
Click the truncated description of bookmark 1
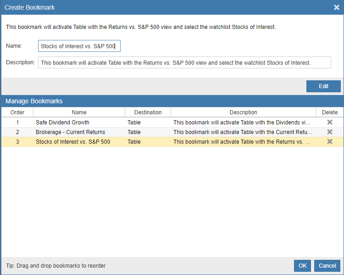(x=242, y=122)
